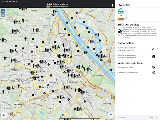Click the basemap map icon
Screen dimensions: 160x120
[x=154, y=57]
